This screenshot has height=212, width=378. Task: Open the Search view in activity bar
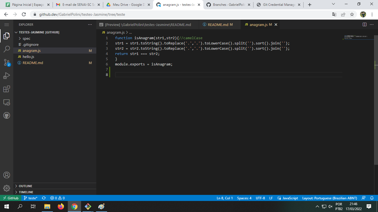[x=7, y=49]
